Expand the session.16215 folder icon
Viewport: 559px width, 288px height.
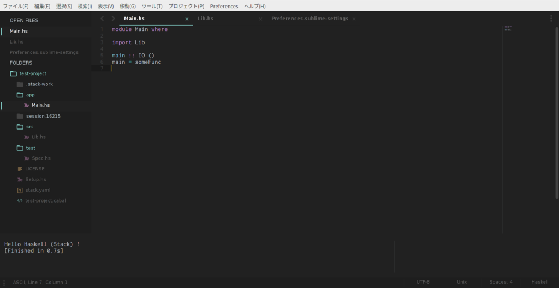click(x=20, y=117)
